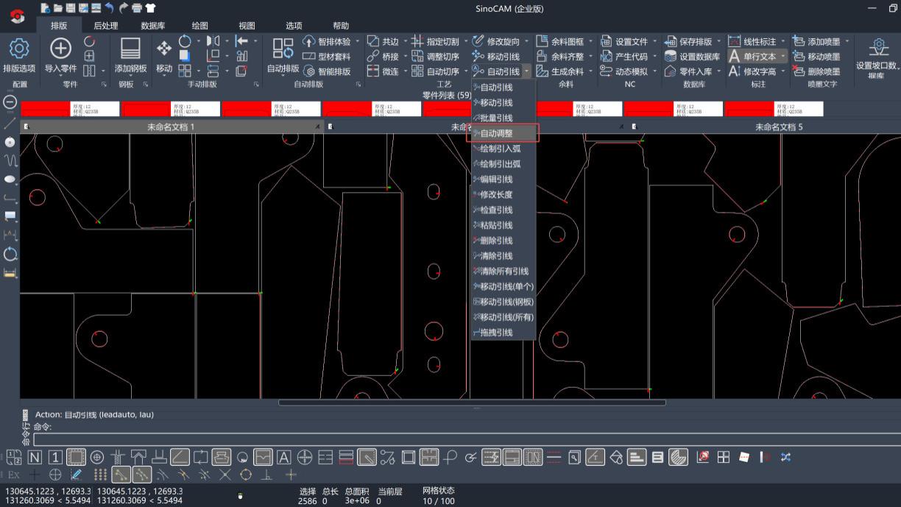This screenshot has width=901, height=507.
Task: Collapse the 自动引线 dropdown arrow
Action: [x=527, y=71]
